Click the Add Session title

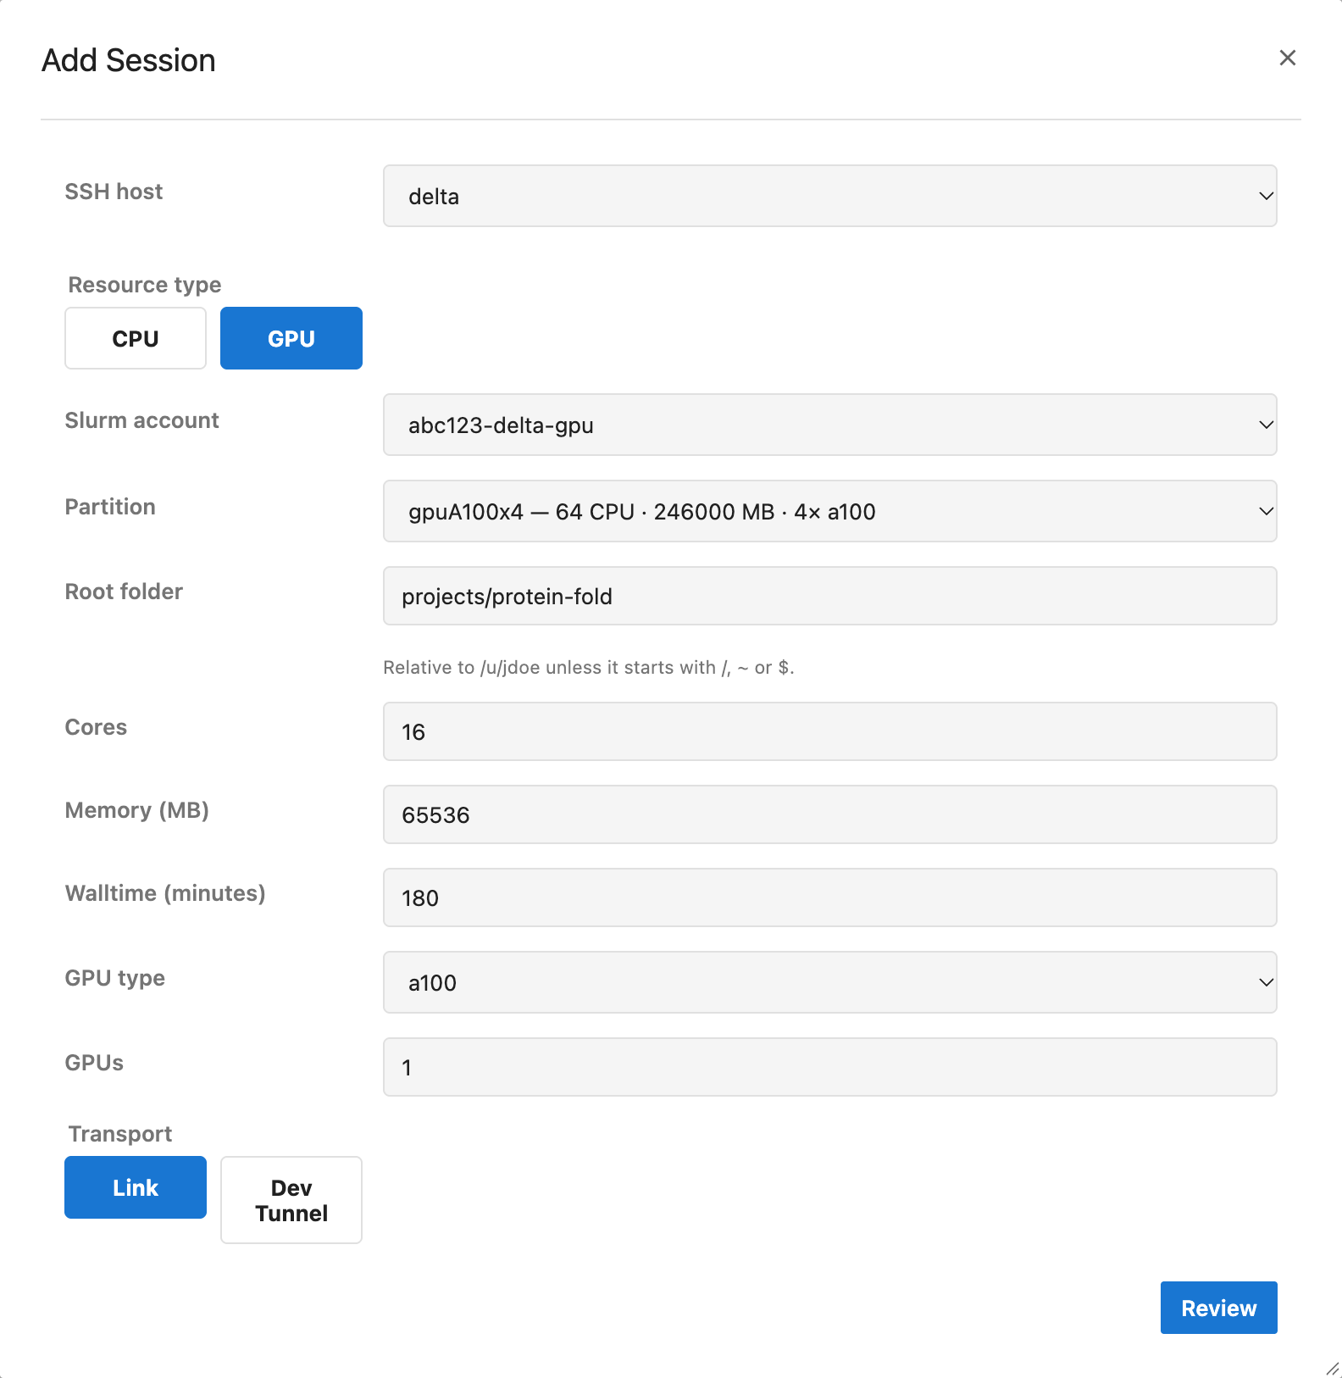point(129,60)
